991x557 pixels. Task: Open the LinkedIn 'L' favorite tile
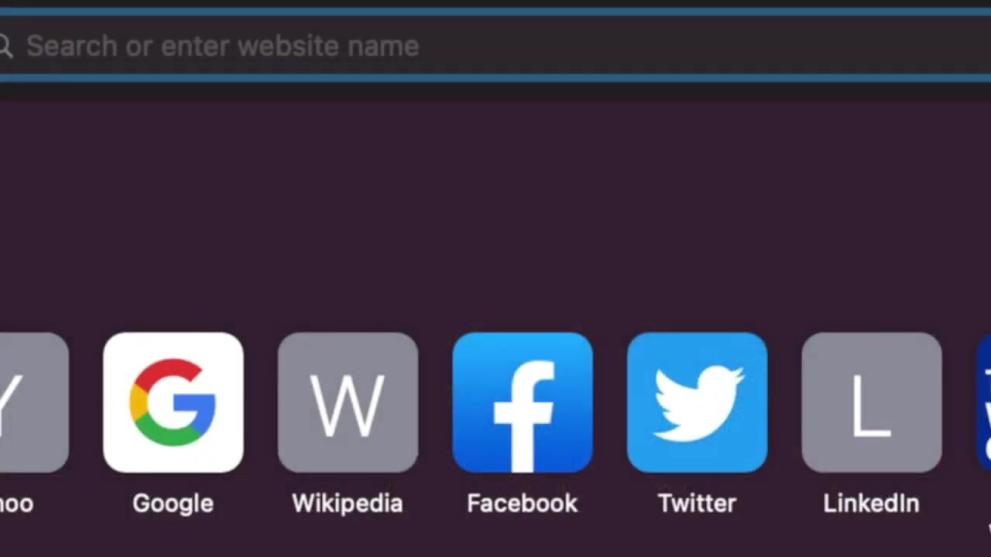point(872,402)
